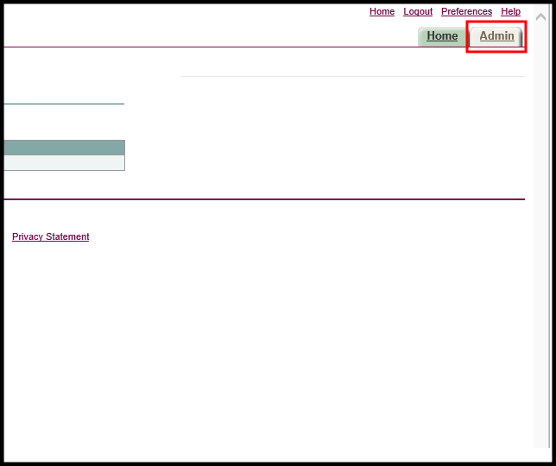Click the vertical scrollbar track
This screenshot has width=556, height=466.
541,259
